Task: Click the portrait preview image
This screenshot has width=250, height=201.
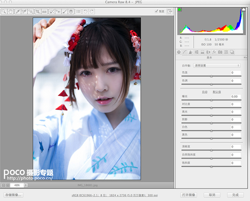Action: point(87,99)
